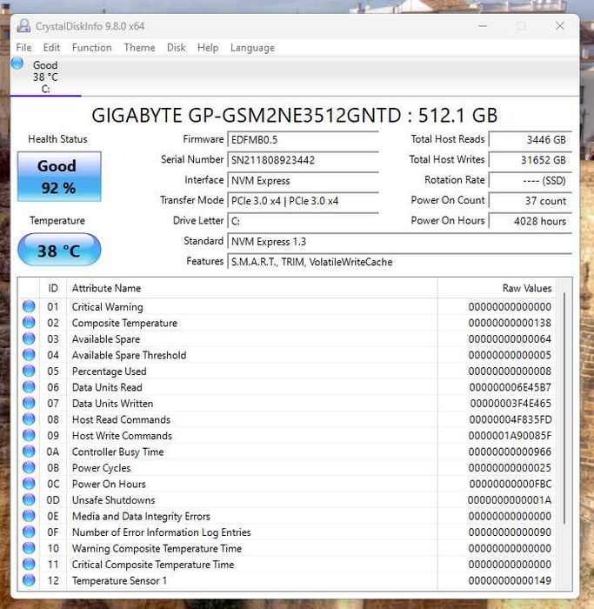Click the status orb for Temperature Sensor 1
Image resolution: width=594 pixels, height=609 pixels.
29,580
